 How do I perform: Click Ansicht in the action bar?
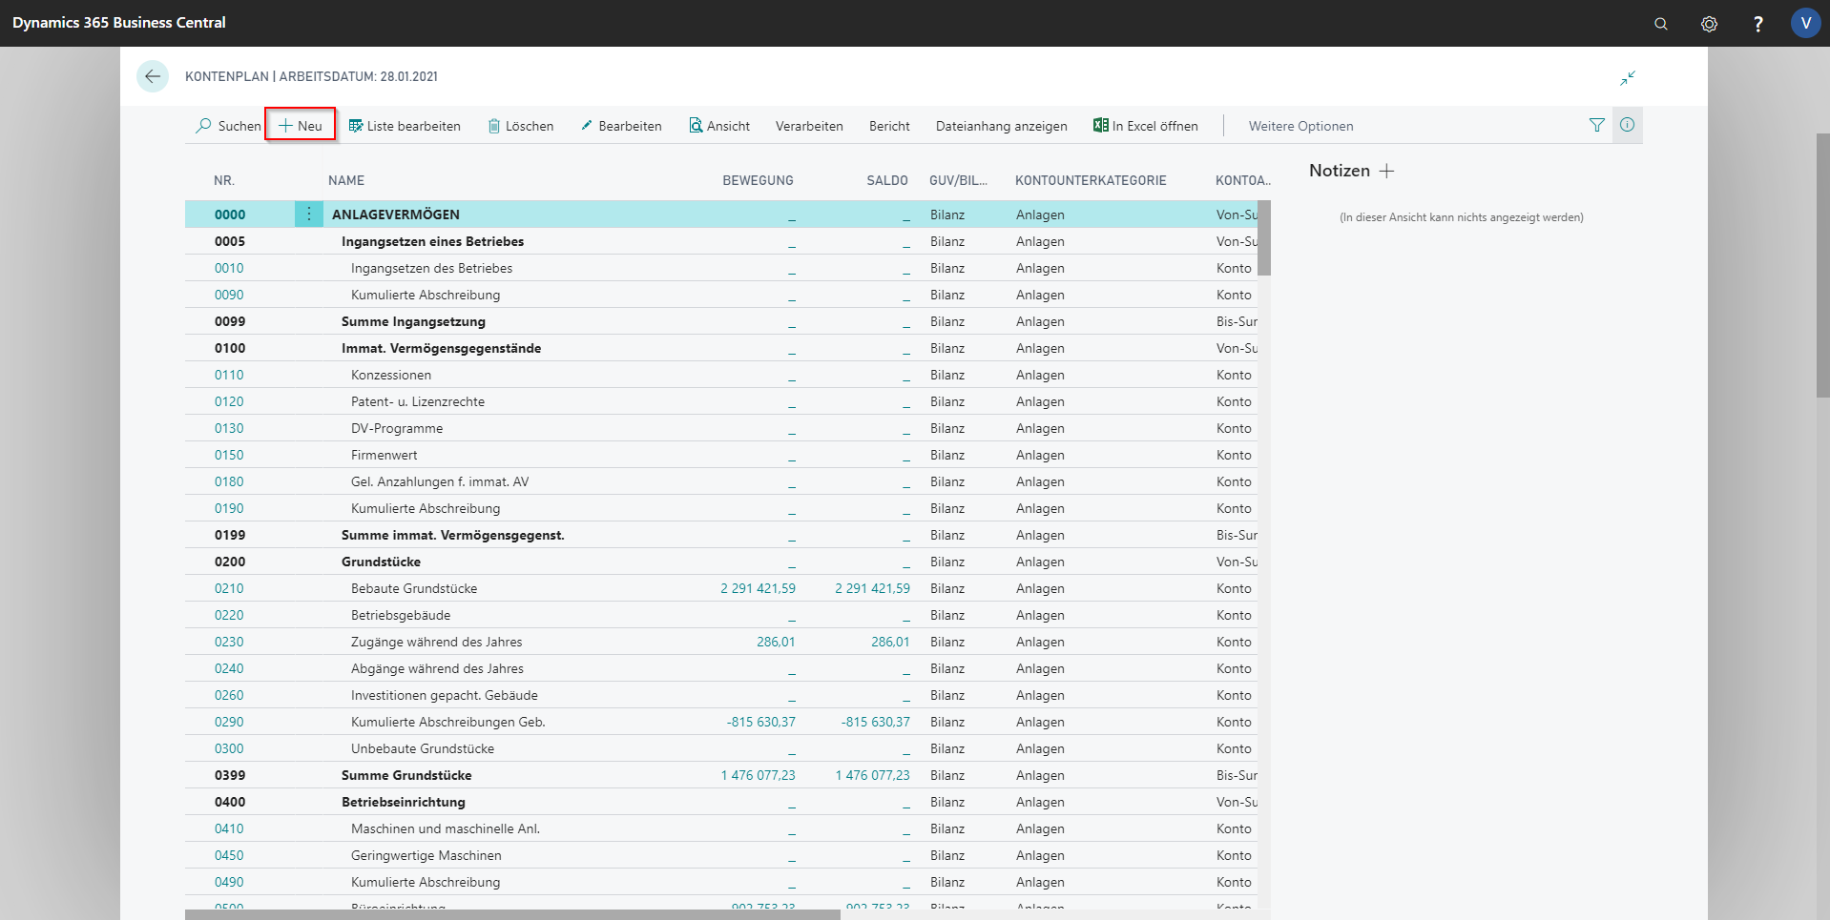click(x=719, y=126)
